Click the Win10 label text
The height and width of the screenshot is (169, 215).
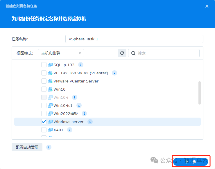pyautogui.click(x=59, y=89)
